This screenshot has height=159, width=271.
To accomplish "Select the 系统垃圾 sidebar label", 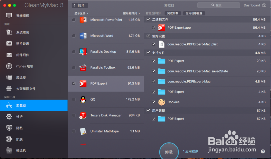I will (23, 32).
